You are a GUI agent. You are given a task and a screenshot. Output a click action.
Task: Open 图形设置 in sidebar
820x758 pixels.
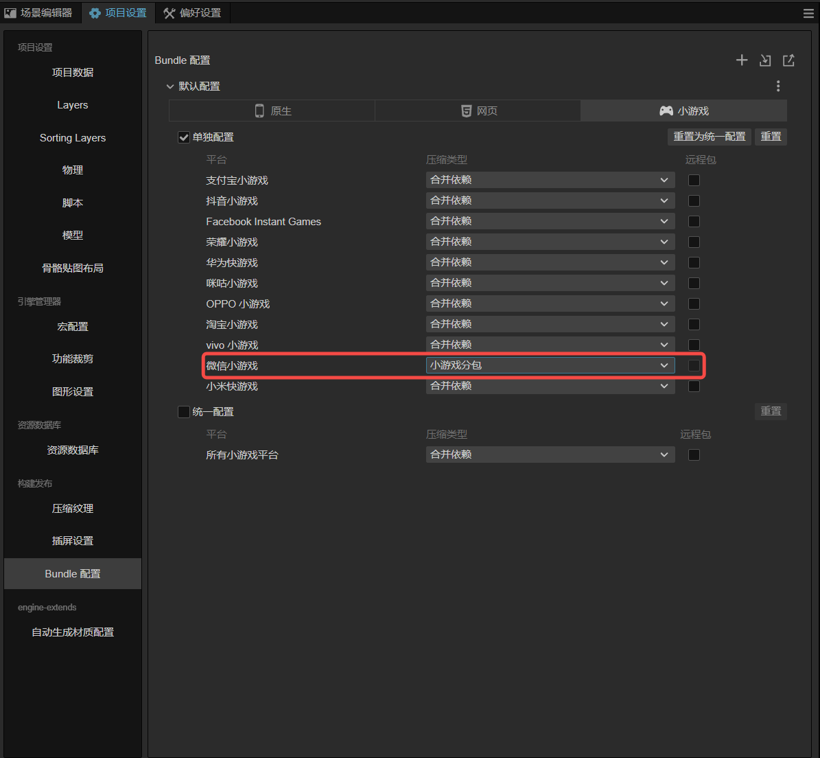tap(73, 392)
